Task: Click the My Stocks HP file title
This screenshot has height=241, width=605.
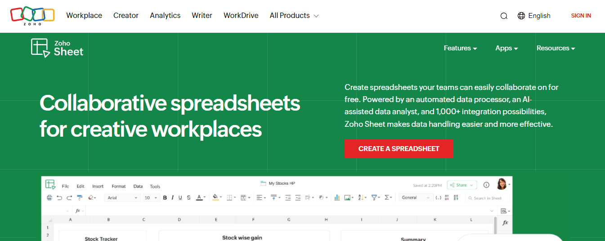Action: click(x=282, y=183)
